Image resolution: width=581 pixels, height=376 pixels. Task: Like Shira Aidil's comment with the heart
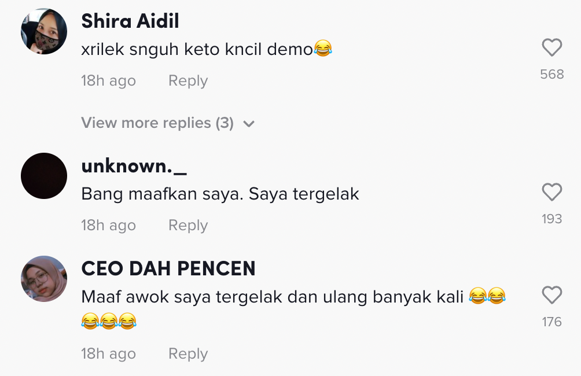(551, 47)
